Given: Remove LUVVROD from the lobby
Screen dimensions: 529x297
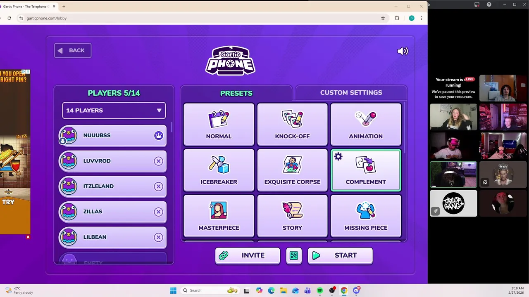Looking at the screenshot, I should [159, 161].
